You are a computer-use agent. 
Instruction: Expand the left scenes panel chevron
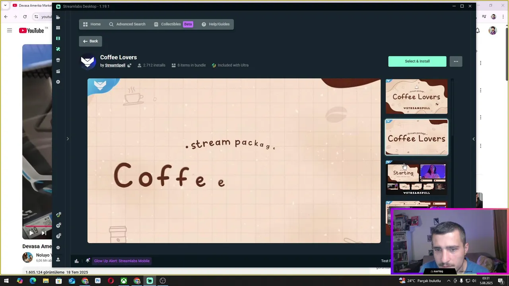click(x=68, y=139)
